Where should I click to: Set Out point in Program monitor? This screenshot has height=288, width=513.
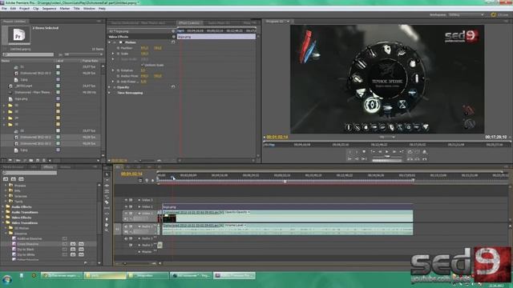[x=357, y=152]
